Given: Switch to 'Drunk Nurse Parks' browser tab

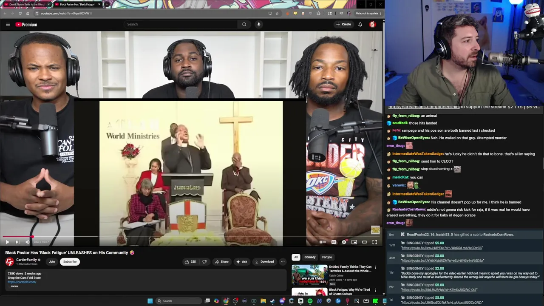Looking at the screenshot, I should [26, 4].
